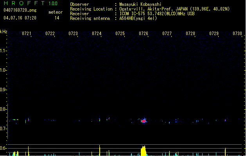
Task: Click the yellow intensity spike below 0721
Action: pos(29,151)
